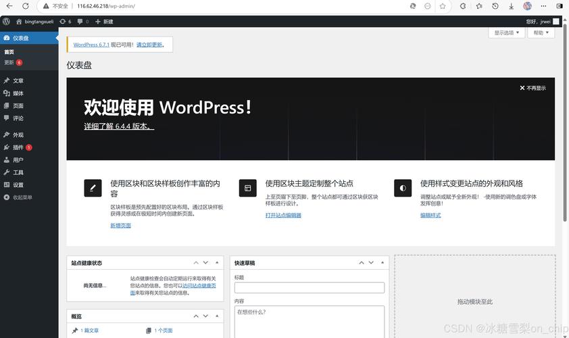Screen dimensions: 569x338
Task: Open the browser three-dots settings menu
Action: point(543,6)
